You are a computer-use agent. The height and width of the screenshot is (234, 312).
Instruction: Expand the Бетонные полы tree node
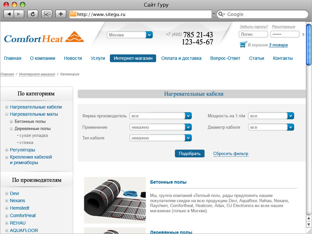point(11,122)
